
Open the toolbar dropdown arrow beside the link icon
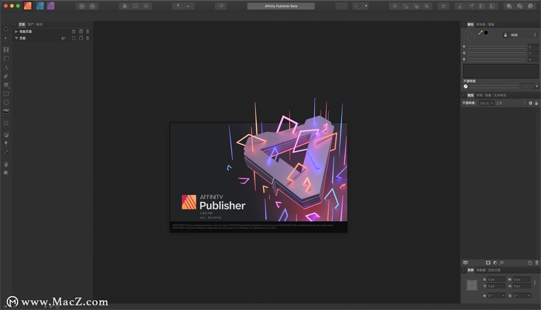366,6
